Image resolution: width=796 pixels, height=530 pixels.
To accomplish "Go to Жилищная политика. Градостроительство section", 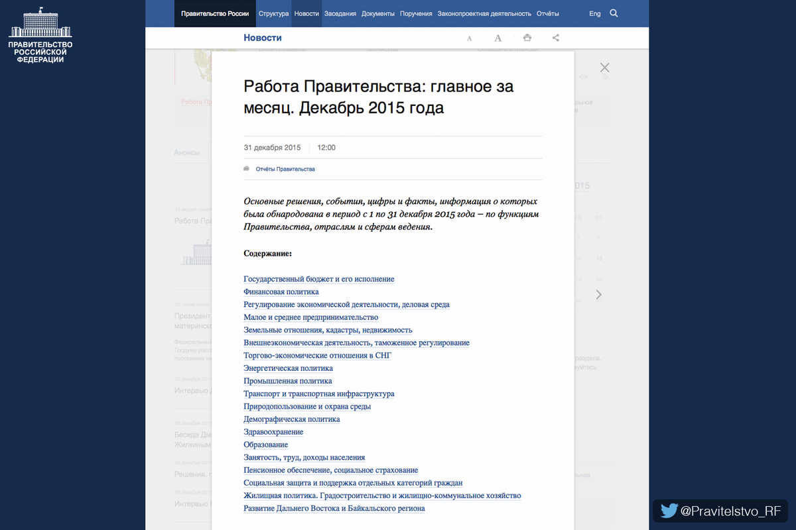I will (382, 496).
